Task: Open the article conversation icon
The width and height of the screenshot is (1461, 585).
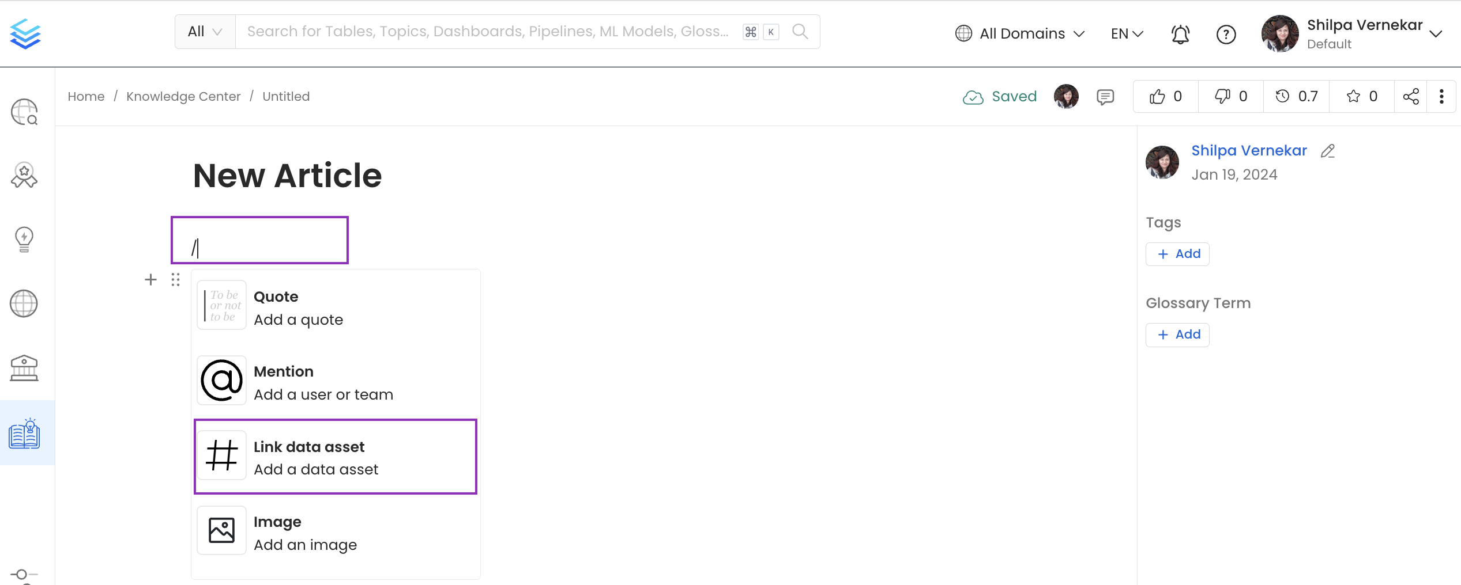Action: coord(1105,96)
